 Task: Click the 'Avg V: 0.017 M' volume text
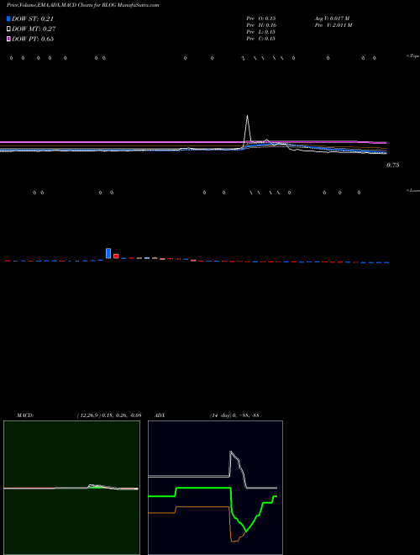[x=333, y=18]
